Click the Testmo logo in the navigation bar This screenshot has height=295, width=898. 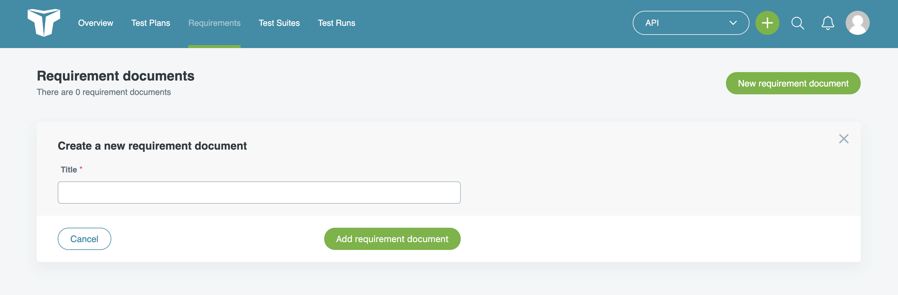tap(44, 23)
